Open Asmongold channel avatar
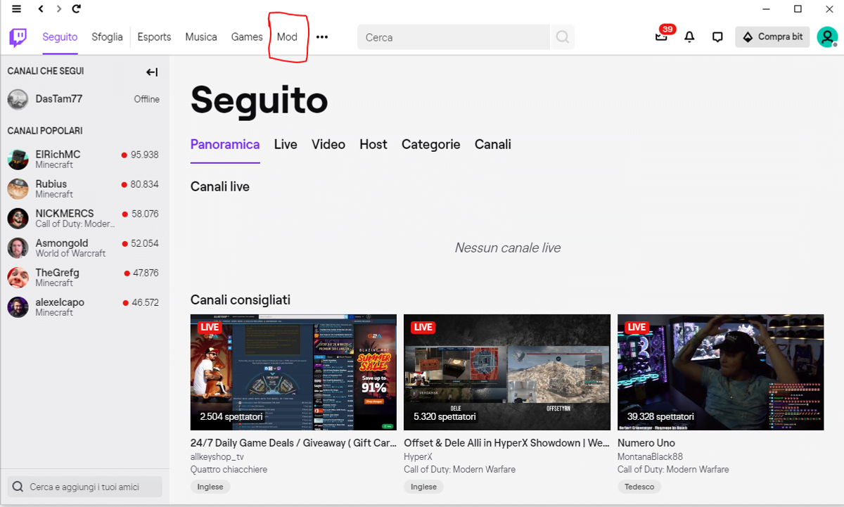The height and width of the screenshot is (507, 844). tap(18, 248)
